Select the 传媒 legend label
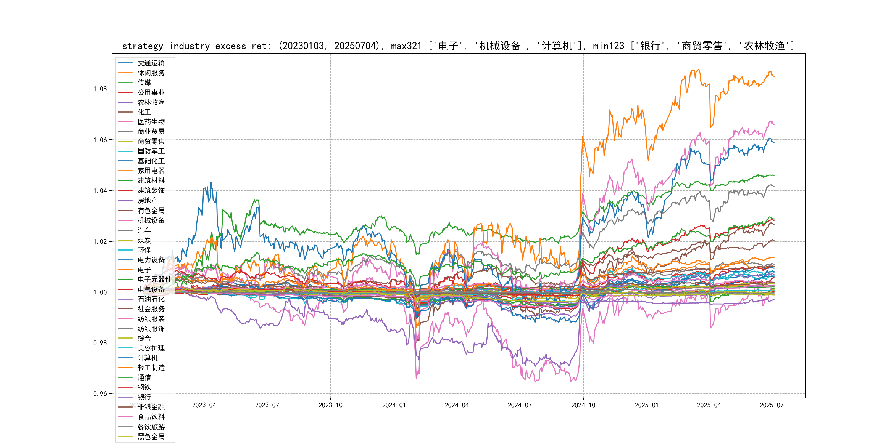 click(144, 83)
